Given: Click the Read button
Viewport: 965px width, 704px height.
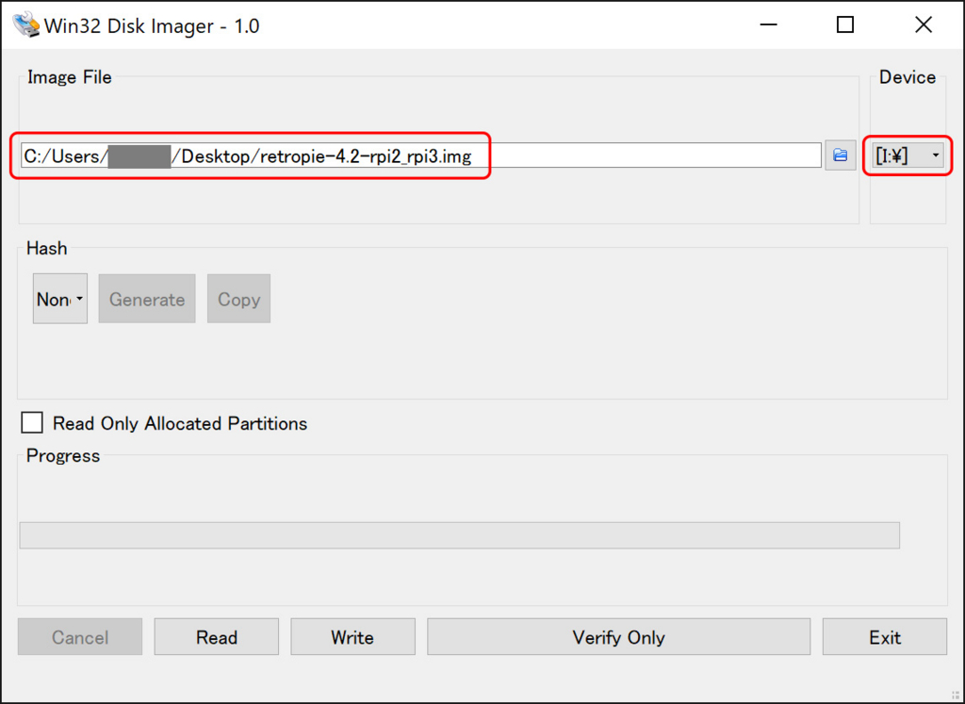Looking at the screenshot, I should [216, 637].
